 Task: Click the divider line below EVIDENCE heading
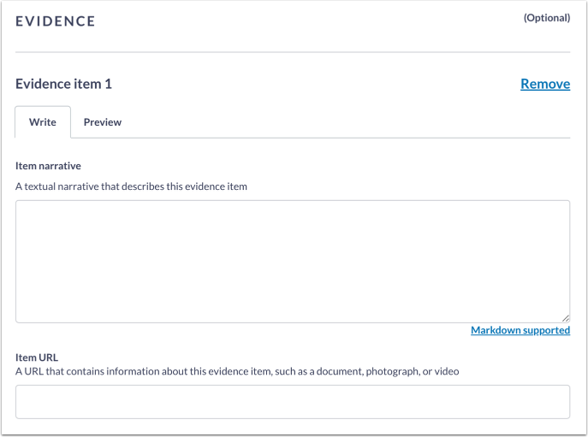(x=293, y=52)
